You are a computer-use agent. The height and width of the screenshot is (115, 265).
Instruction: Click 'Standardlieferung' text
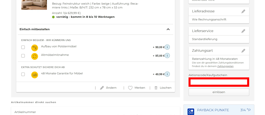pos(205,39)
